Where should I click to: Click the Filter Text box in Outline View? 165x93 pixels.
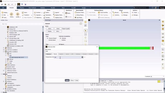pyautogui.click(x=22, y=24)
